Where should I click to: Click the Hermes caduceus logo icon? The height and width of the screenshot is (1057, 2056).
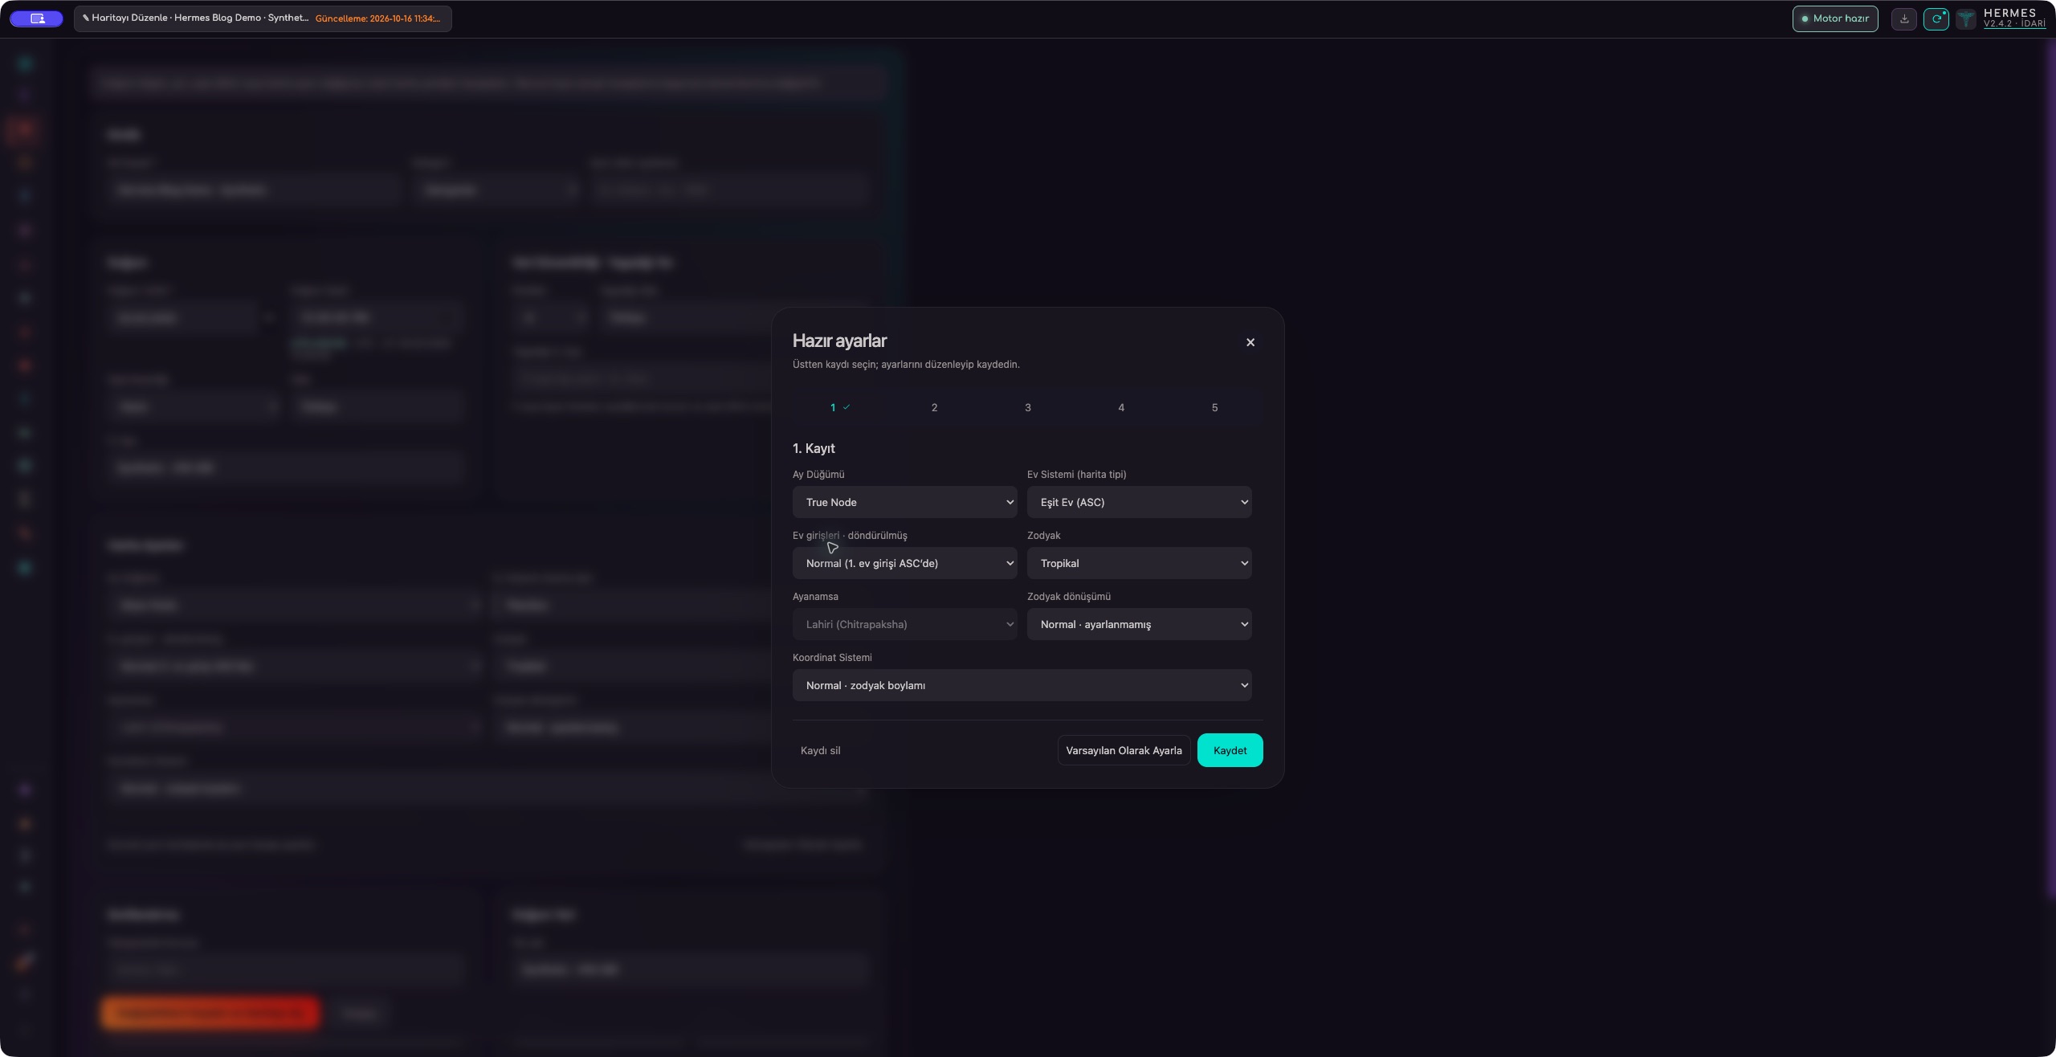[x=1965, y=19]
